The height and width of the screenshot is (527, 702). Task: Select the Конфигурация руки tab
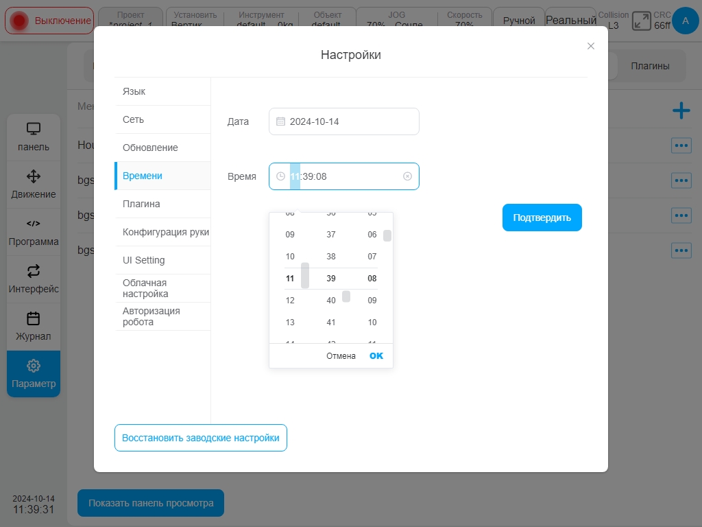[x=163, y=232]
